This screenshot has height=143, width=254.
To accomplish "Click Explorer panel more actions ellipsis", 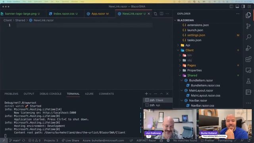I will 237,14.
